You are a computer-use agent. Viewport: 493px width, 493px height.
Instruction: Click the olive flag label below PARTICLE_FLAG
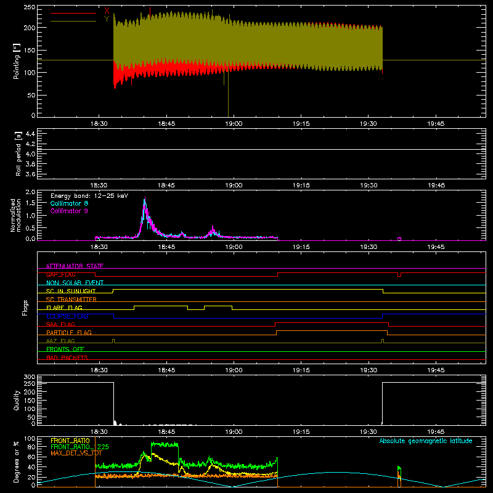60,341
